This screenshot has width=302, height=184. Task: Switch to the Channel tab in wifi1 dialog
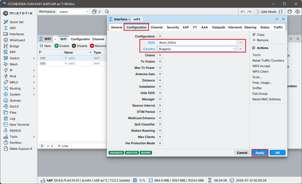pyautogui.click(x=157, y=27)
